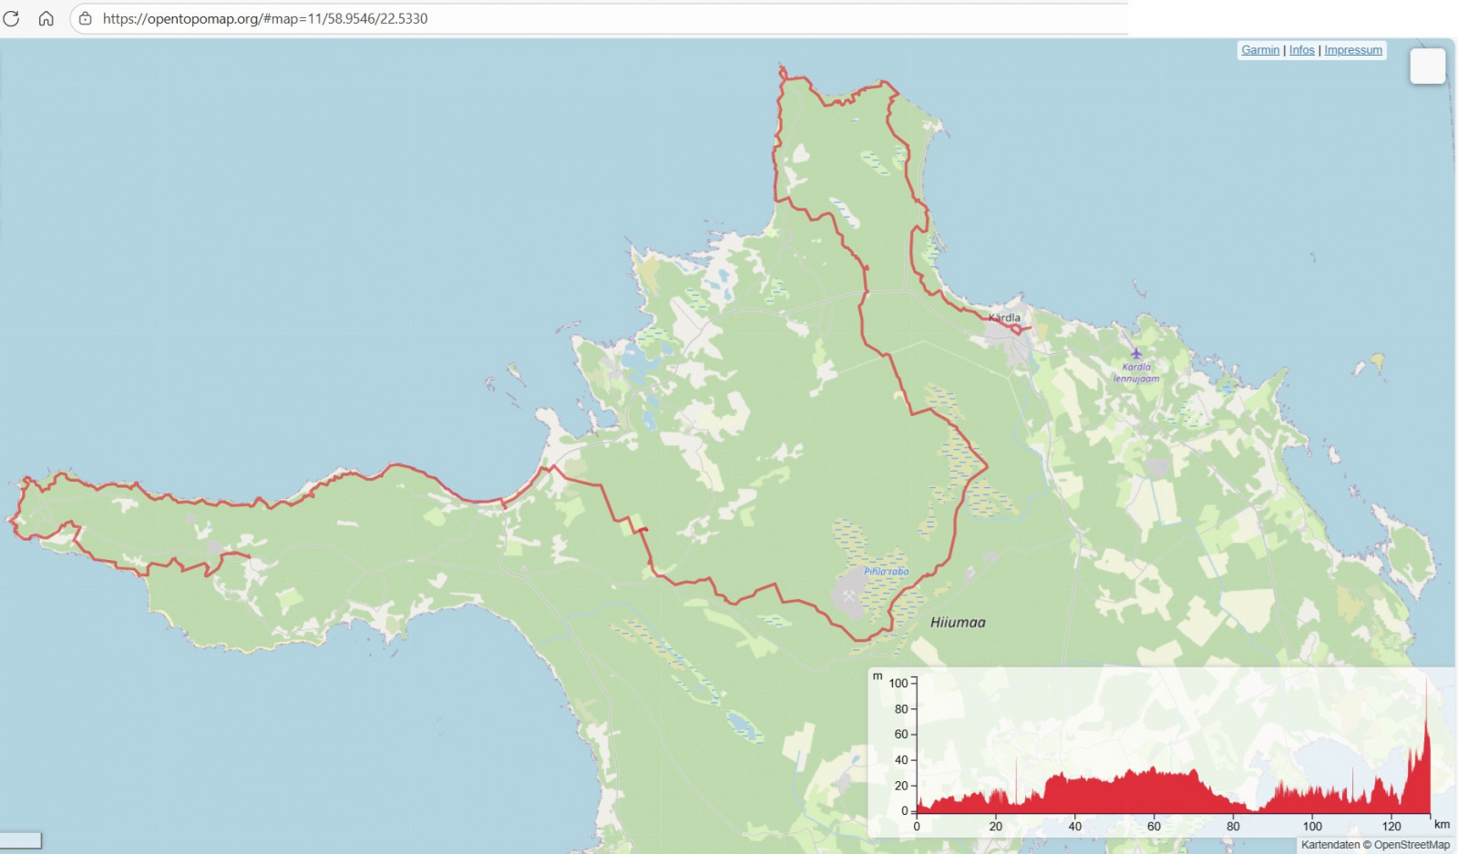Click the Kärdla lennujaam airport label
1458x854 pixels.
[x=1135, y=373]
